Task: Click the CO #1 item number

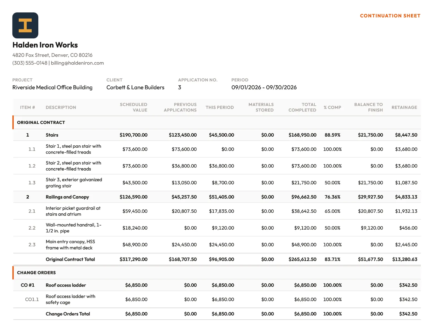Action: pos(28,285)
